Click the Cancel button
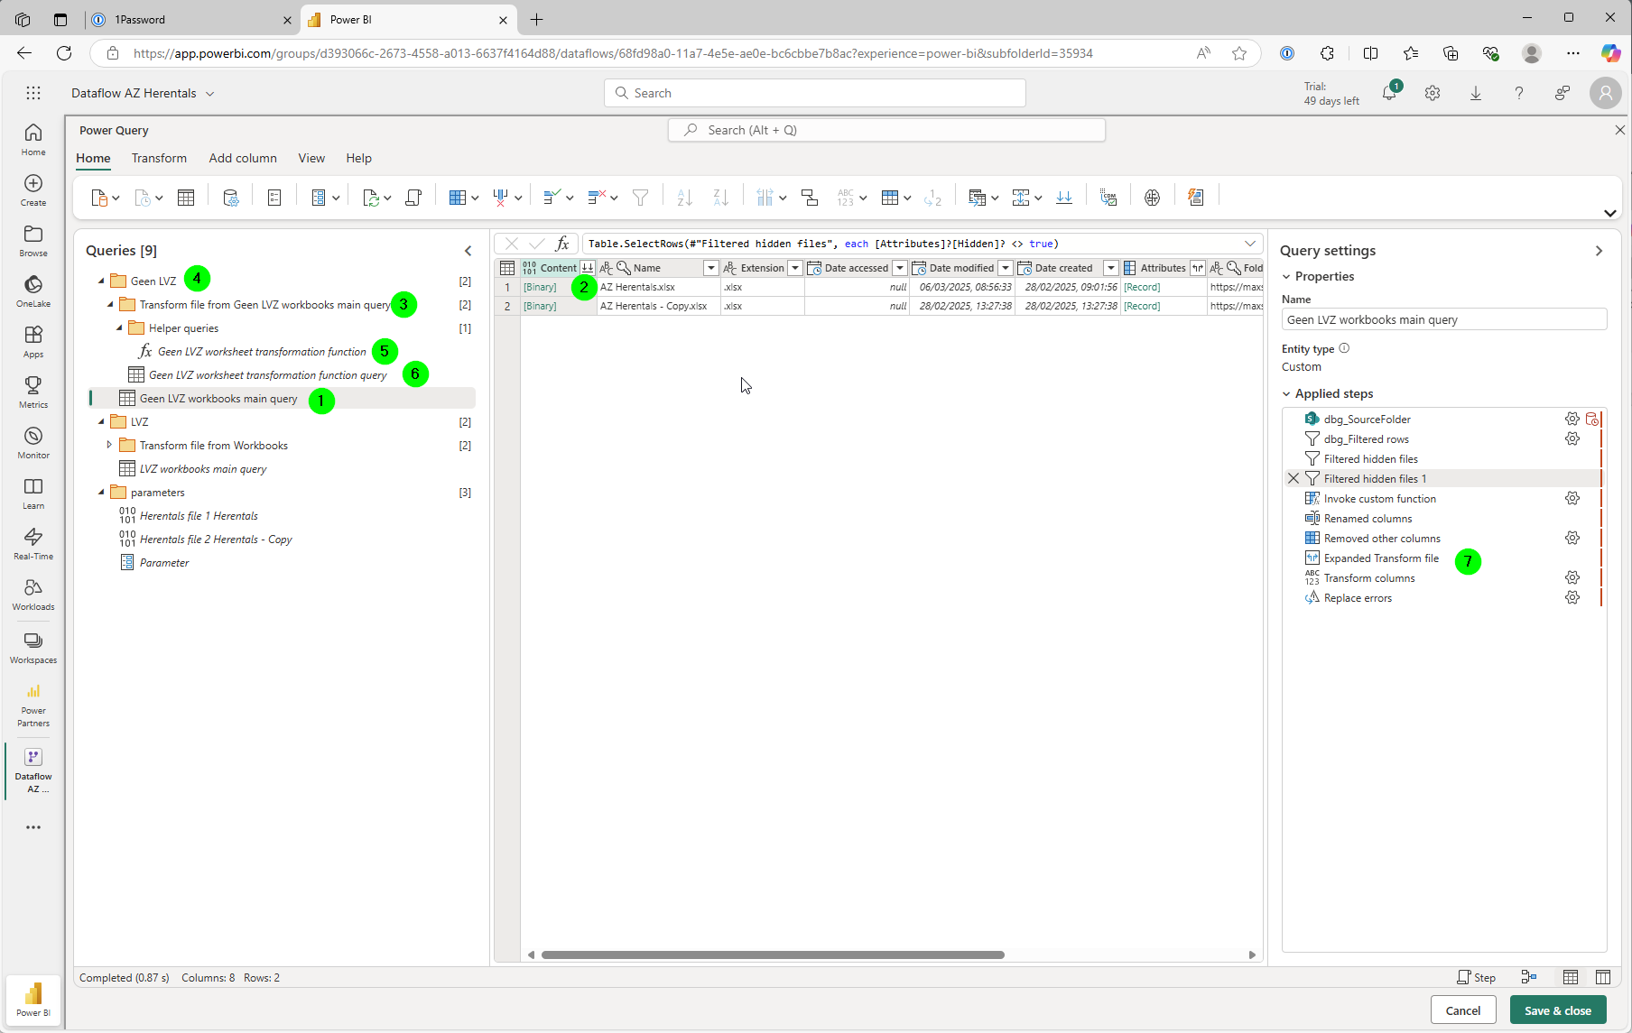The width and height of the screenshot is (1632, 1033). (x=1462, y=1010)
